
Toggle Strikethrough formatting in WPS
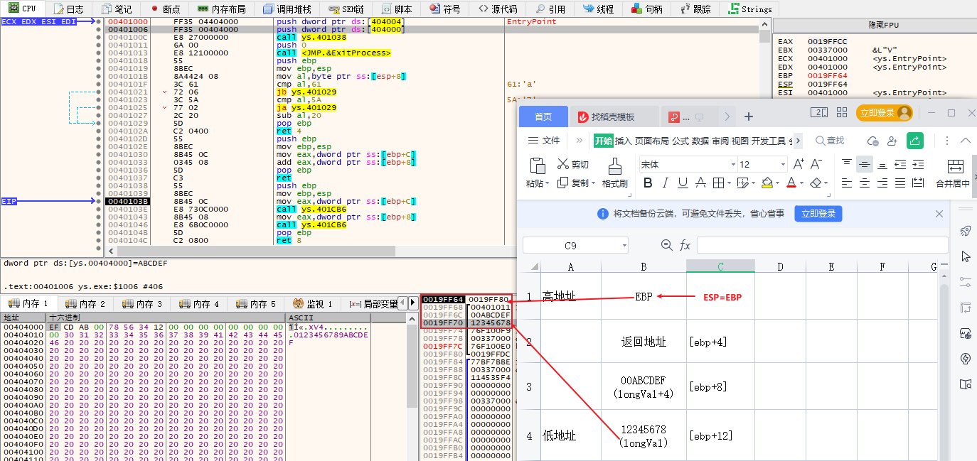700,183
